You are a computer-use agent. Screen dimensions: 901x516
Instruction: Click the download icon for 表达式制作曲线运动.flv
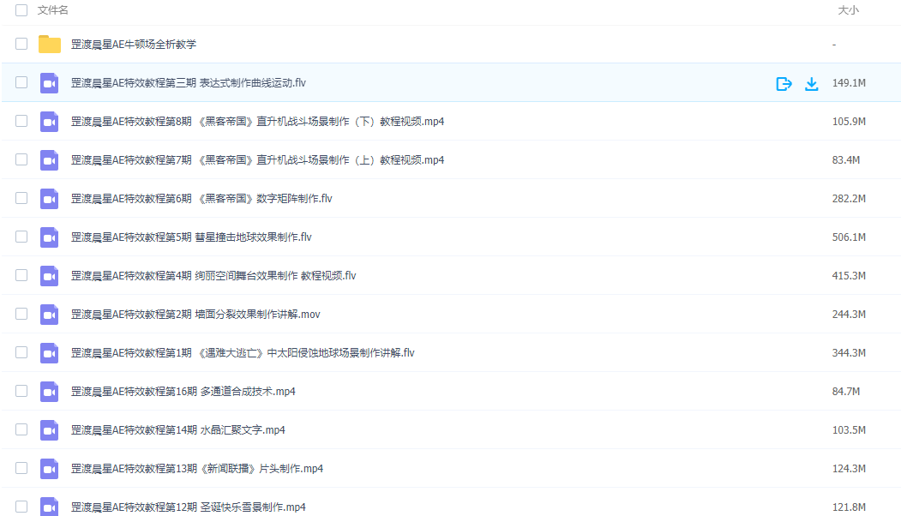[x=811, y=83]
